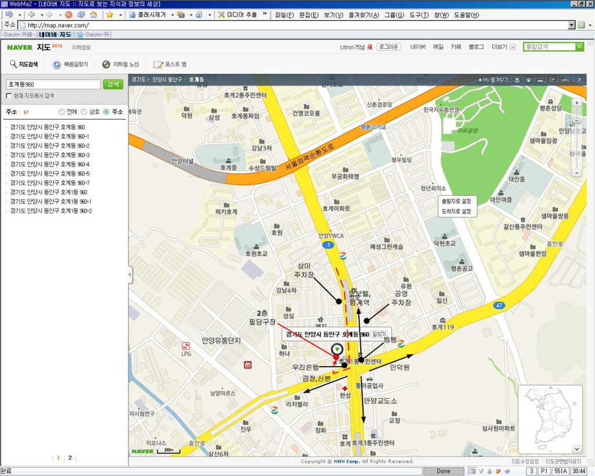Click the 호계동960 search input field
595x476 pixels.
tap(53, 84)
